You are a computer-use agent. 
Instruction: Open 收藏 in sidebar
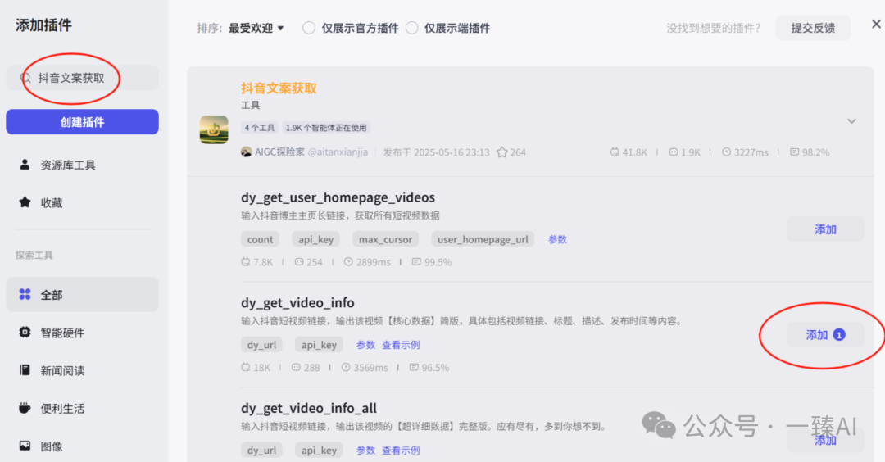coord(83,202)
